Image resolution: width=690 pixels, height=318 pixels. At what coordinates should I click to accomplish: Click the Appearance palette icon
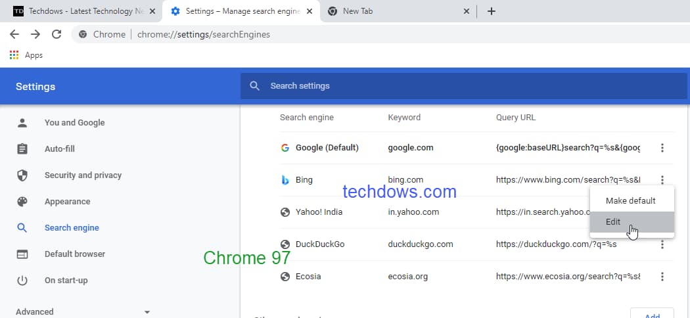click(22, 202)
